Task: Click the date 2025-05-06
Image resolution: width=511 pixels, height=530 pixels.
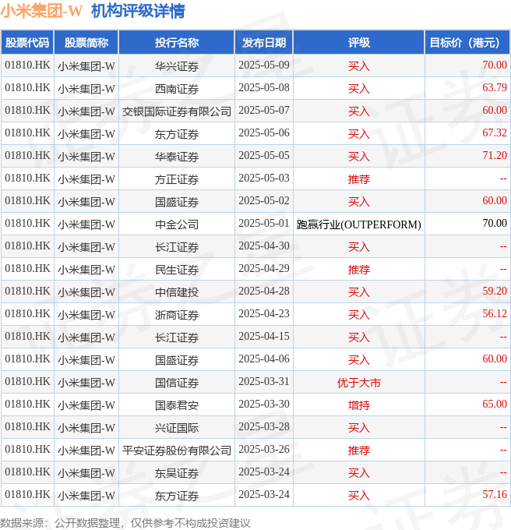Action: coord(264,132)
